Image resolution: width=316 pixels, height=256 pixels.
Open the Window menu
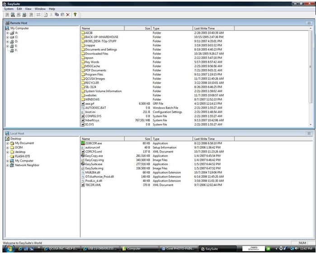[40, 9]
